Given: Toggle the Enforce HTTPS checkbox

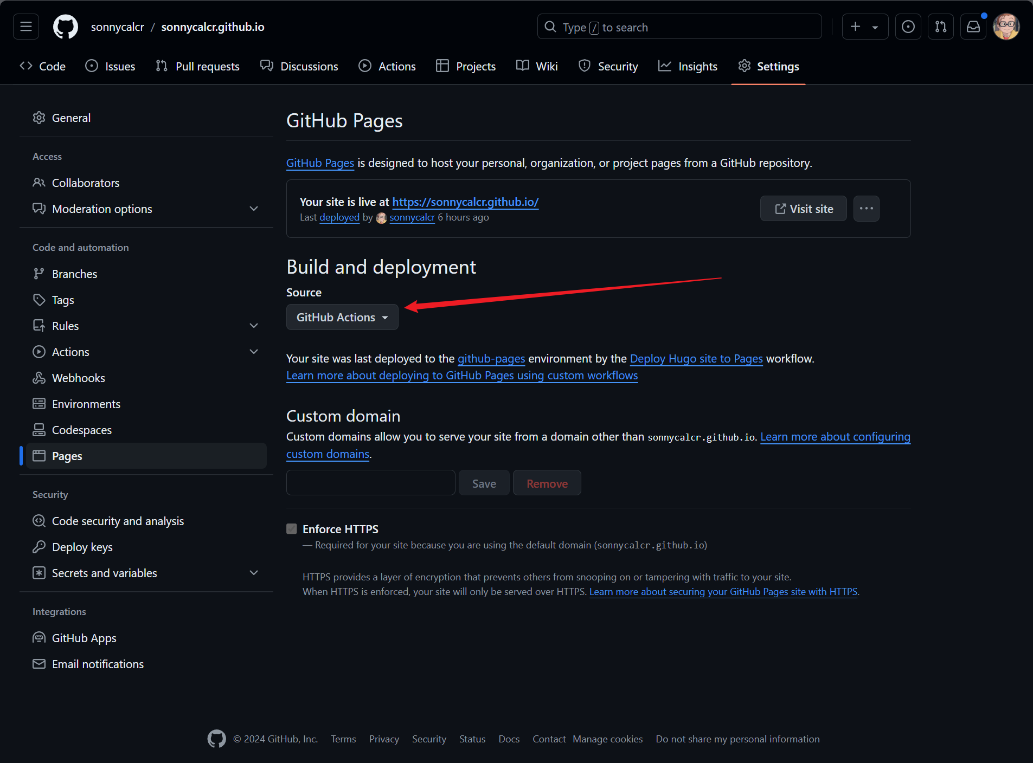Looking at the screenshot, I should click(x=292, y=529).
